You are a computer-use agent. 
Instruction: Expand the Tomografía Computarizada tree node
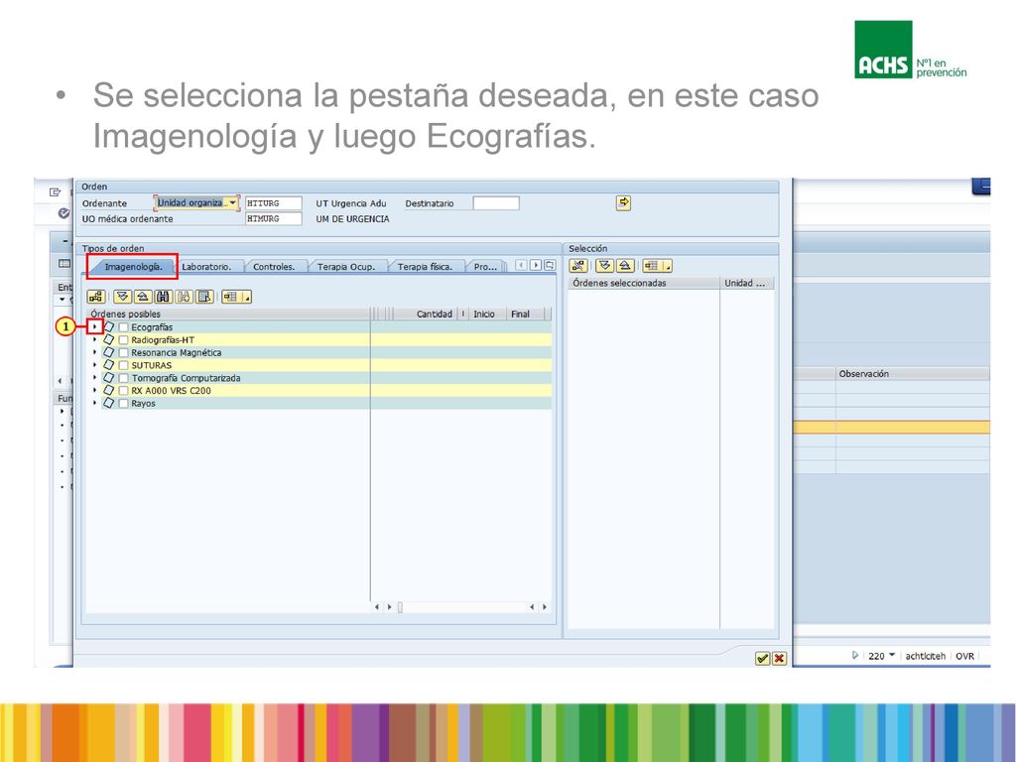pyautogui.click(x=95, y=377)
